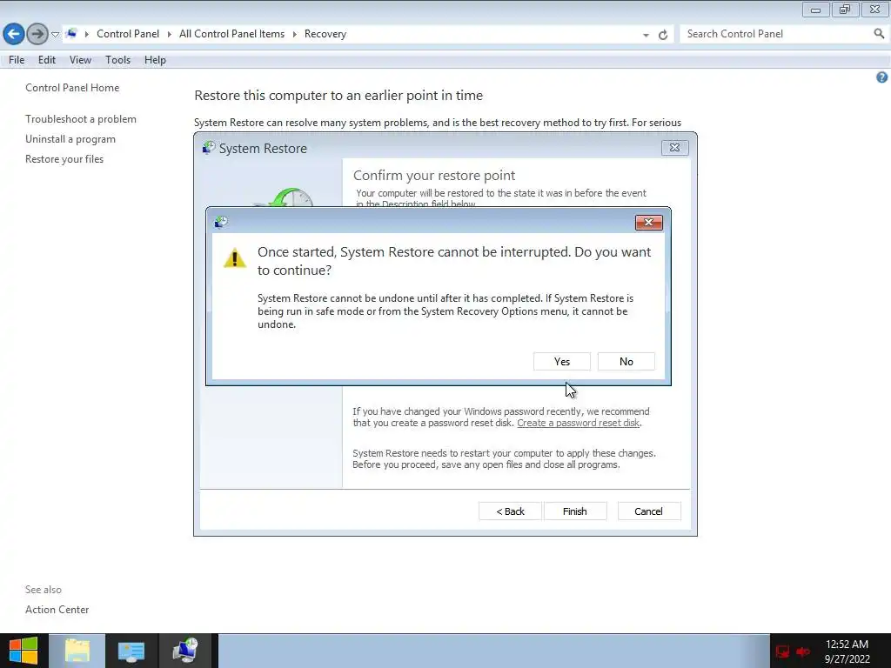This screenshot has width=891, height=668.
Task: Click the muted volume tray icon
Action: point(802,651)
